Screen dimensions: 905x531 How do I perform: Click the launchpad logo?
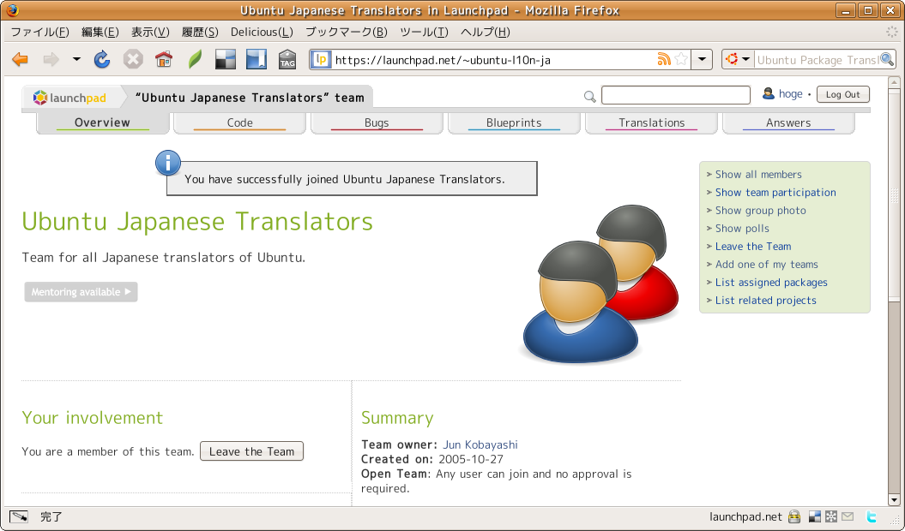click(69, 98)
